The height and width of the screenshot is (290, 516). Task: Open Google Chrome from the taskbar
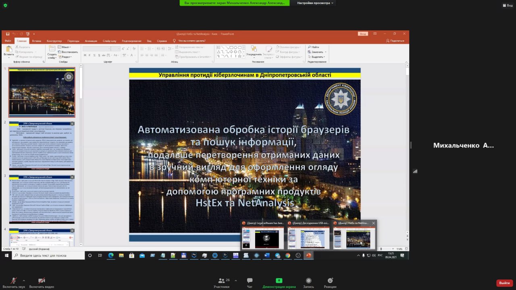288,255
